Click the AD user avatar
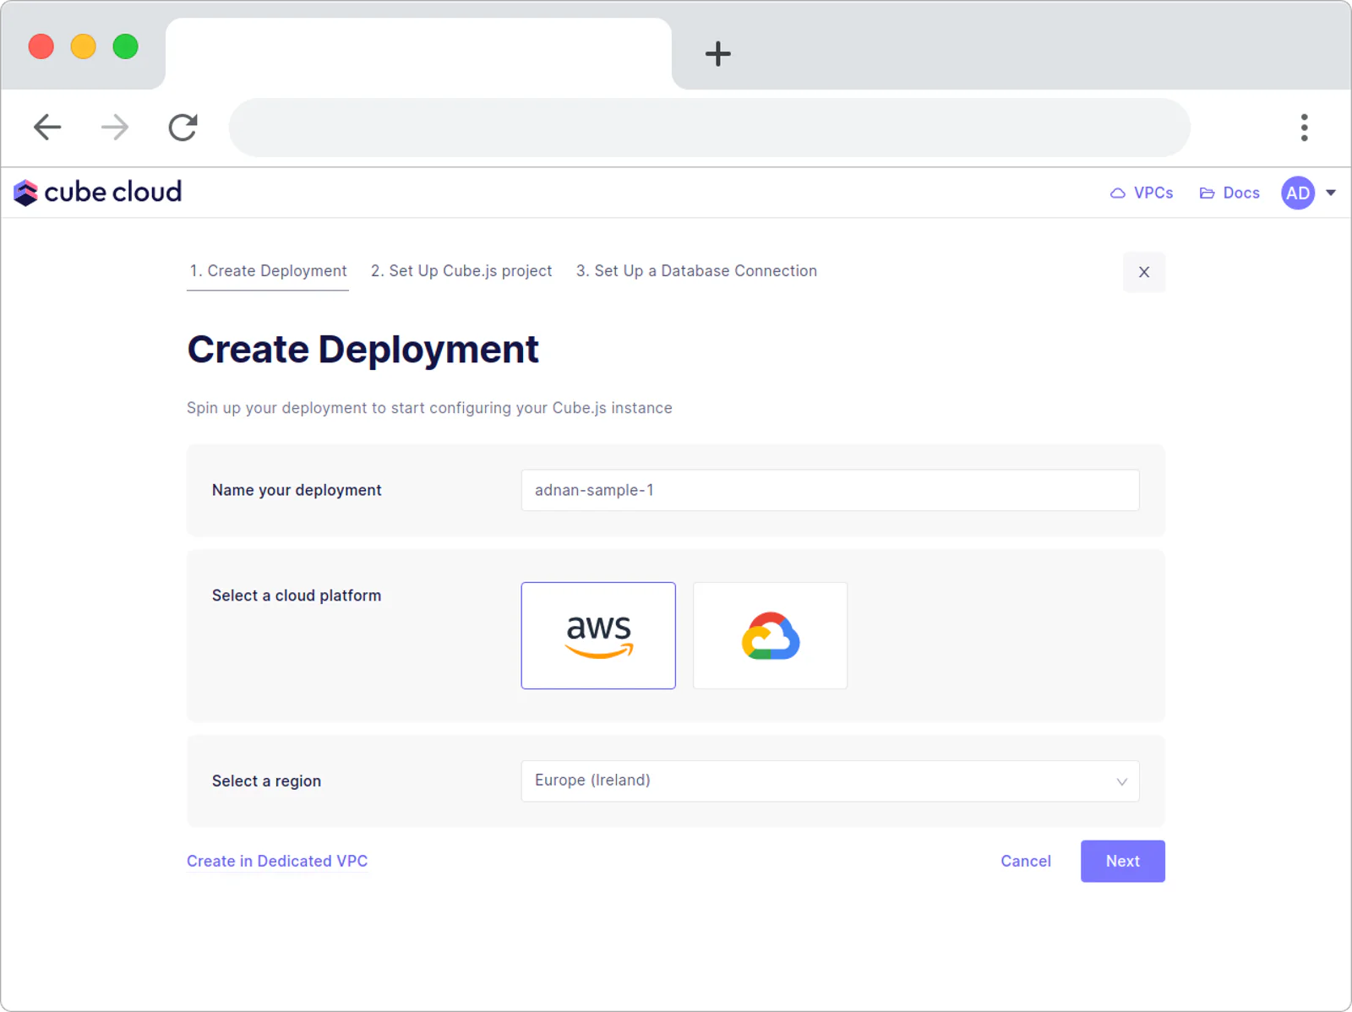The image size is (1352, 1012). coord(1298,193)
